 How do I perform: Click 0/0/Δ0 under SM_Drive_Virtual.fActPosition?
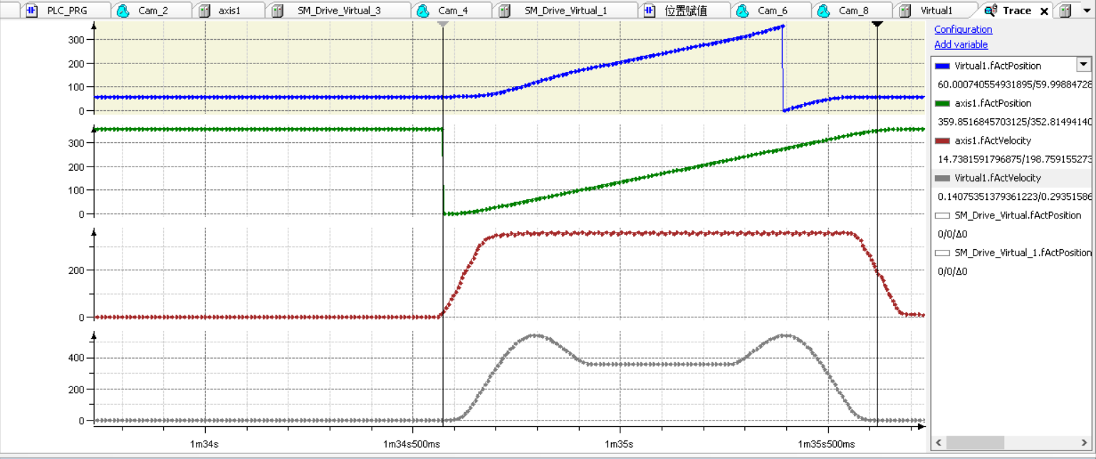click(952, 234)
